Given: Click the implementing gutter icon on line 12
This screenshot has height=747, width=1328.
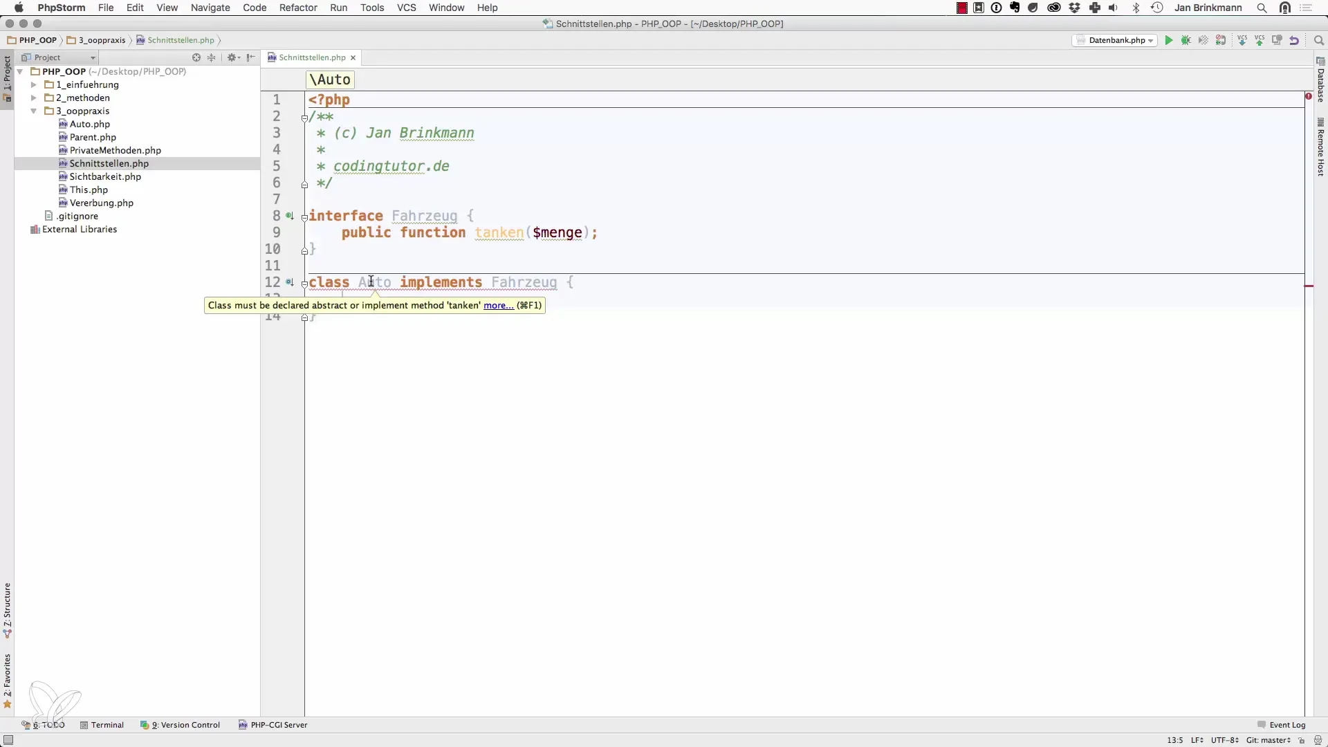Looking at the screenshot, I should click(290, 283).
